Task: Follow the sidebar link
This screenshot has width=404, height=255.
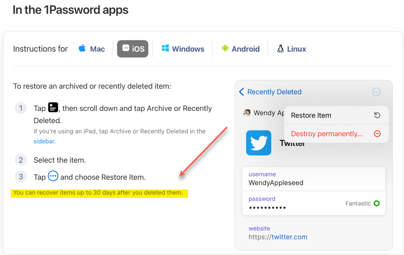Action: [x=44, y=141]
